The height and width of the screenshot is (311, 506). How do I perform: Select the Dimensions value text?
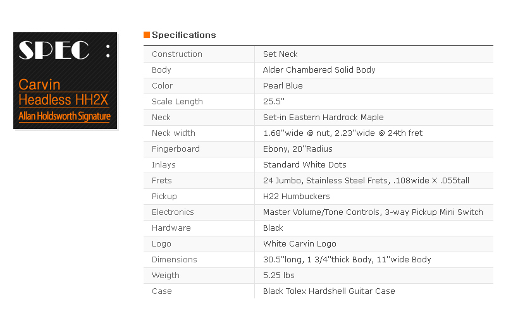click(347, 260)
